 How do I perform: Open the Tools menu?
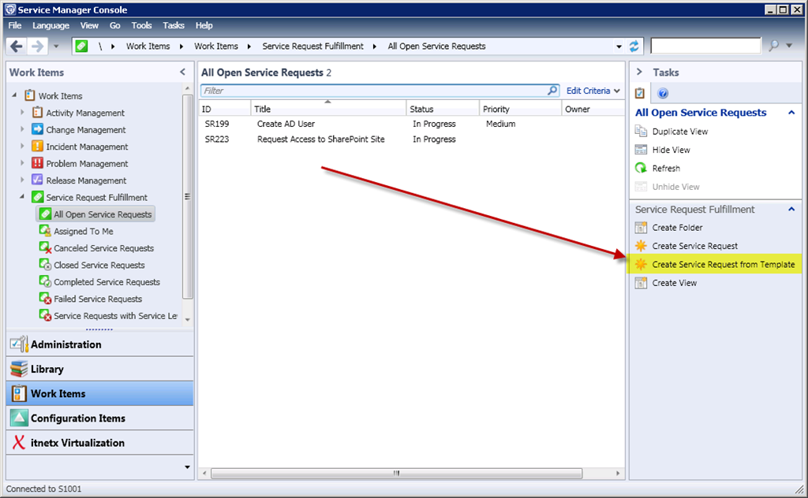click(x=141, y=26)
